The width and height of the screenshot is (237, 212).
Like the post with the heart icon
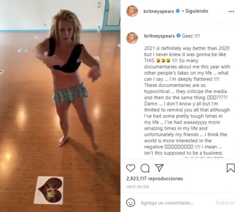click(130, 168)
